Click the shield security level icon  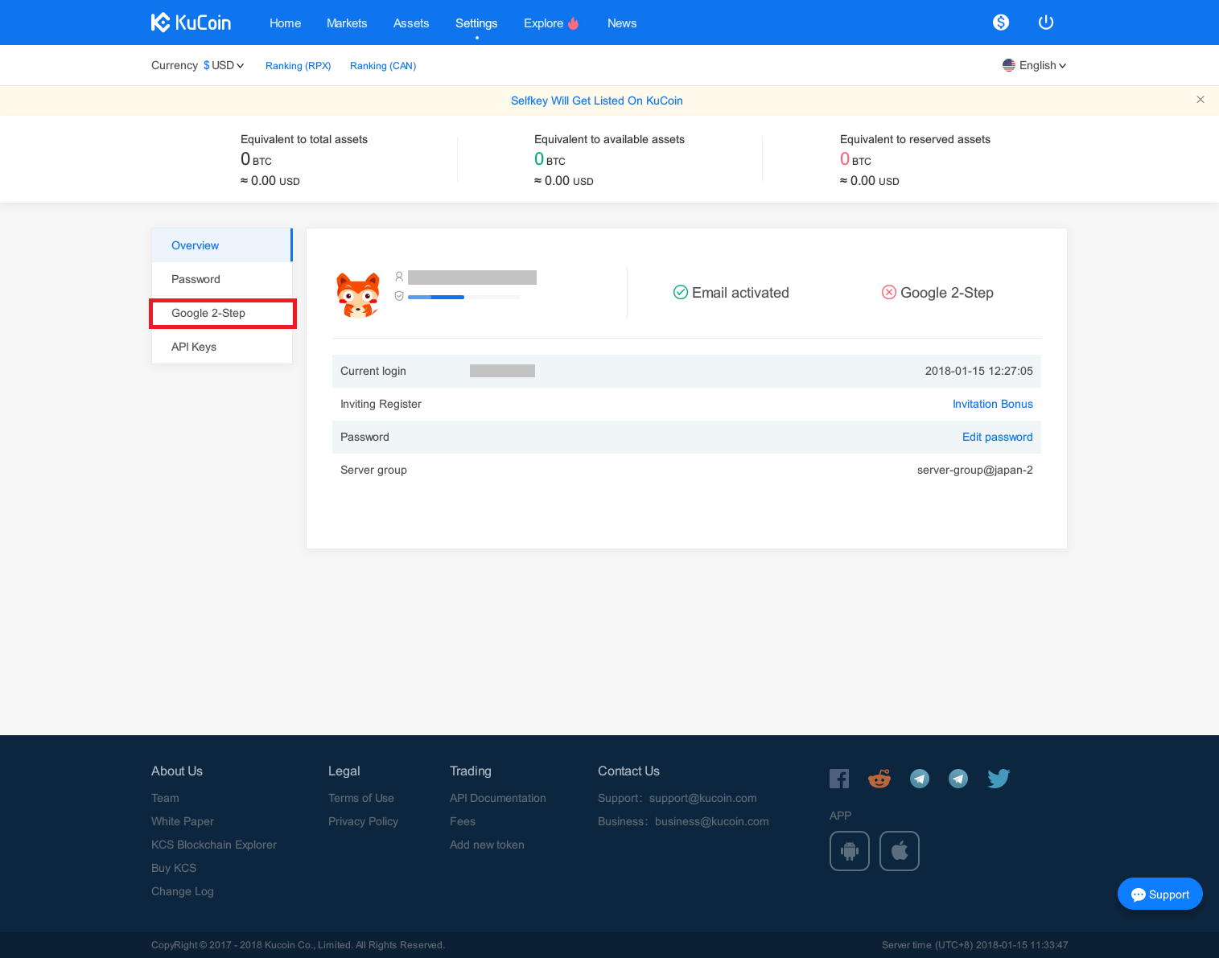point(399,296)
